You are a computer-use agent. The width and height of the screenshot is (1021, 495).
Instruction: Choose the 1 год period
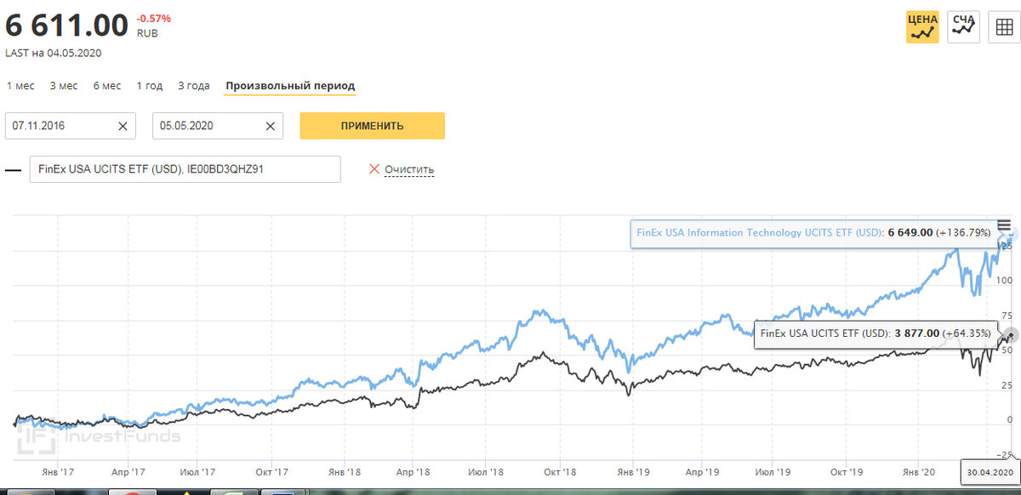(x=149, y=86)
